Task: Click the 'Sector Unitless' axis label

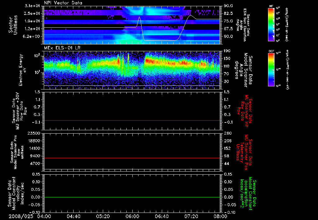Action: (12, 24)
